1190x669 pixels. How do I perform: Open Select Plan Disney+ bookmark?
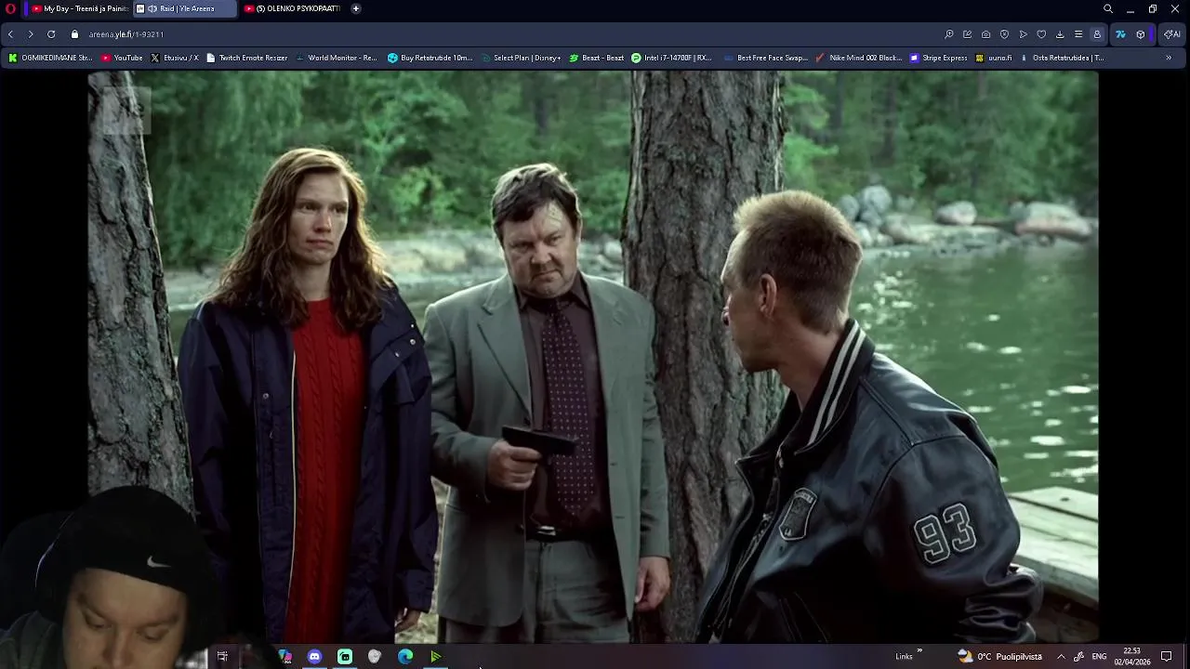click(x=521, y=58)
